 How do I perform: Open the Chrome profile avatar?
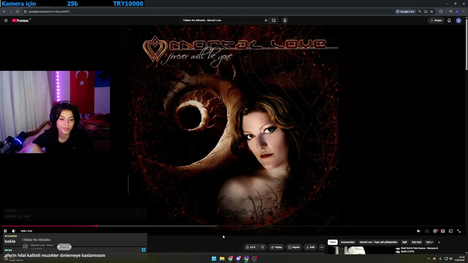coord(457,11)
